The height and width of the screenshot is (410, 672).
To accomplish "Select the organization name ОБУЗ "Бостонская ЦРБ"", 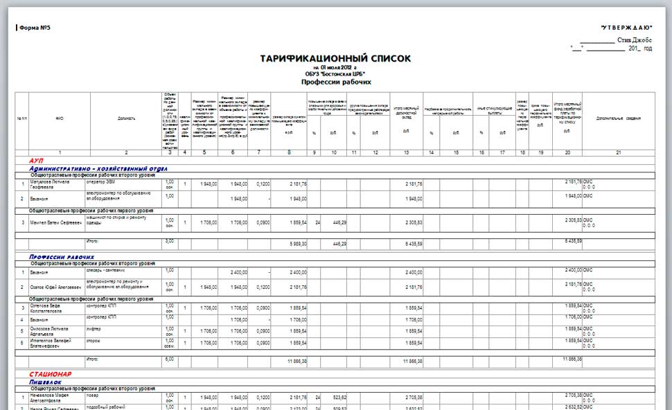I will (x=335, y=74).
